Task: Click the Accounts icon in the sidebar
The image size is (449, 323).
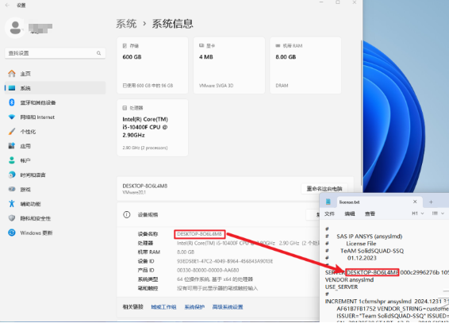Action: pyautogui.click(x=12, y=160)
